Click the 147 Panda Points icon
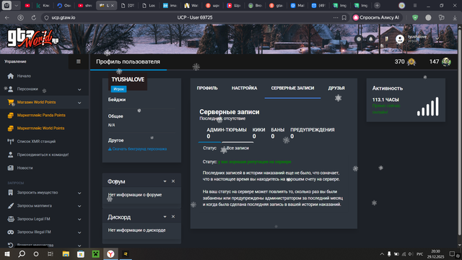Screen dimensions: 462x260 [446, 62]
